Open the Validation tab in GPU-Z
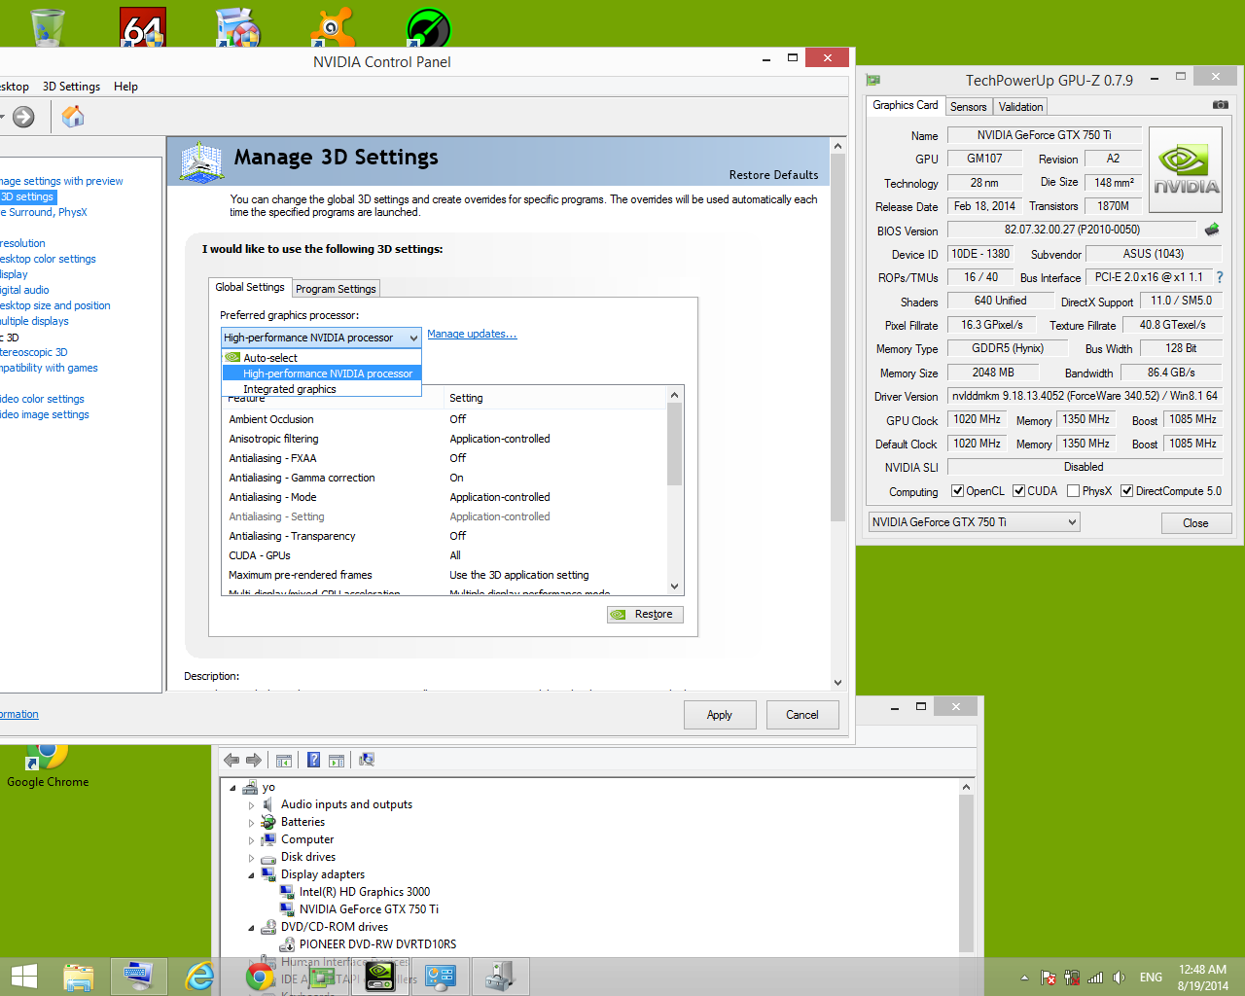 pyautogui.click(x=1020, y=107)
